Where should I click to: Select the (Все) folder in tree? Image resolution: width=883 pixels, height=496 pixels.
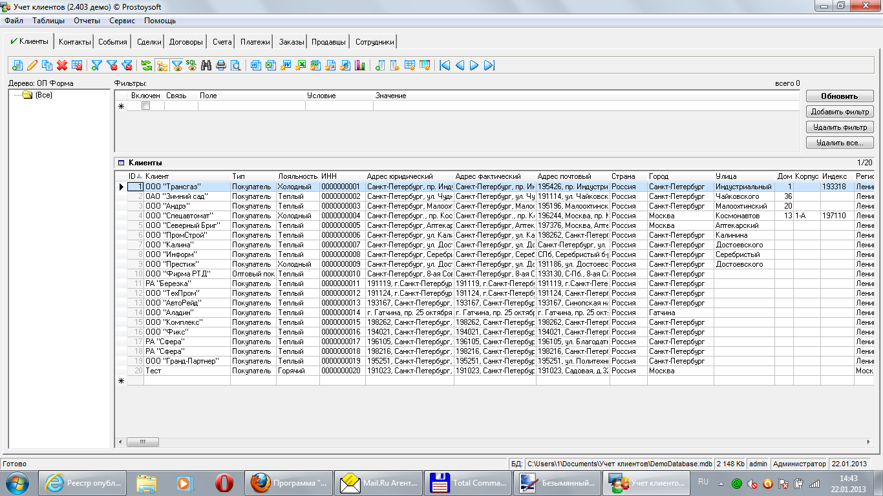point(43,95)
